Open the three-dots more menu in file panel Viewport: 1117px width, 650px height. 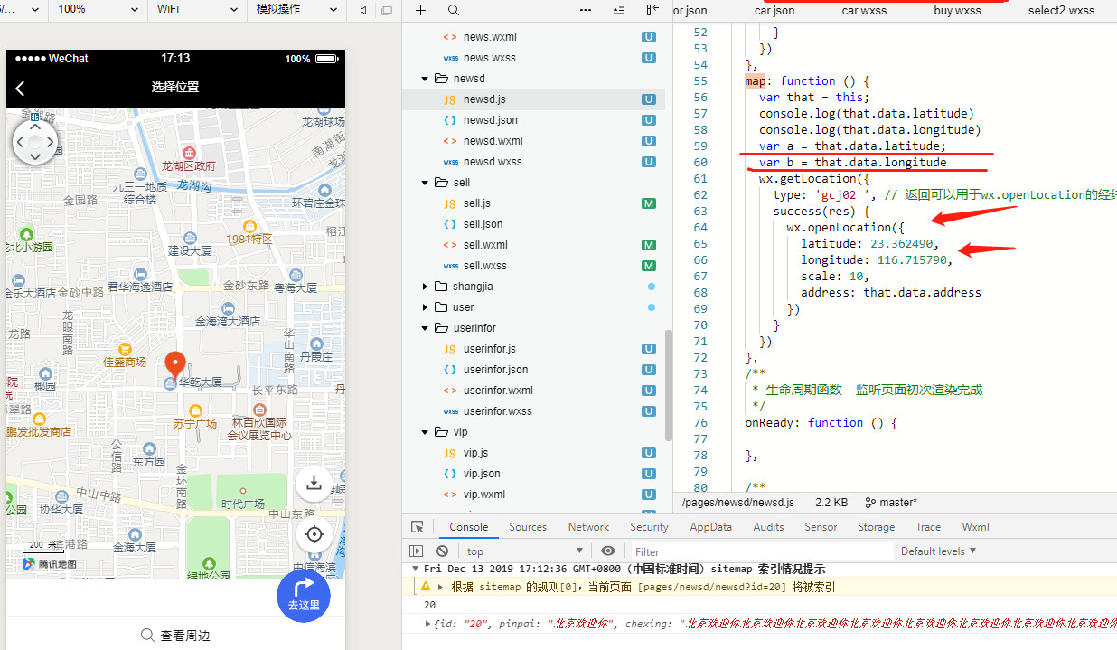tap(585, 10)
